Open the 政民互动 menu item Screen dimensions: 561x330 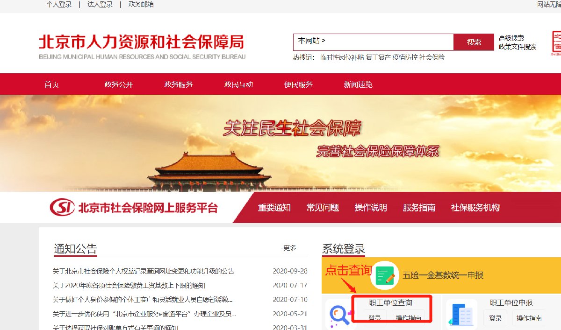pyautogui.click(x=238, y=84)
